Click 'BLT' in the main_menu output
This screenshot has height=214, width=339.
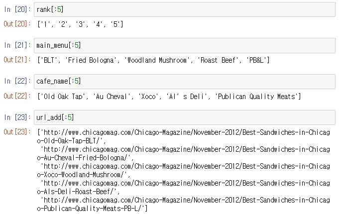coord(50,60)
